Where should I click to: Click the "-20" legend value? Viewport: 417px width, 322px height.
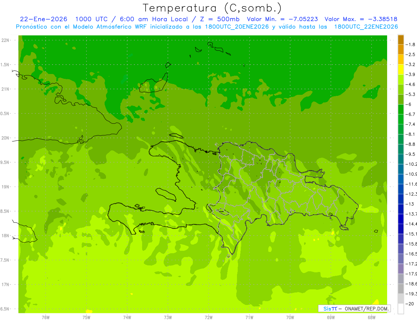[410, 304]
